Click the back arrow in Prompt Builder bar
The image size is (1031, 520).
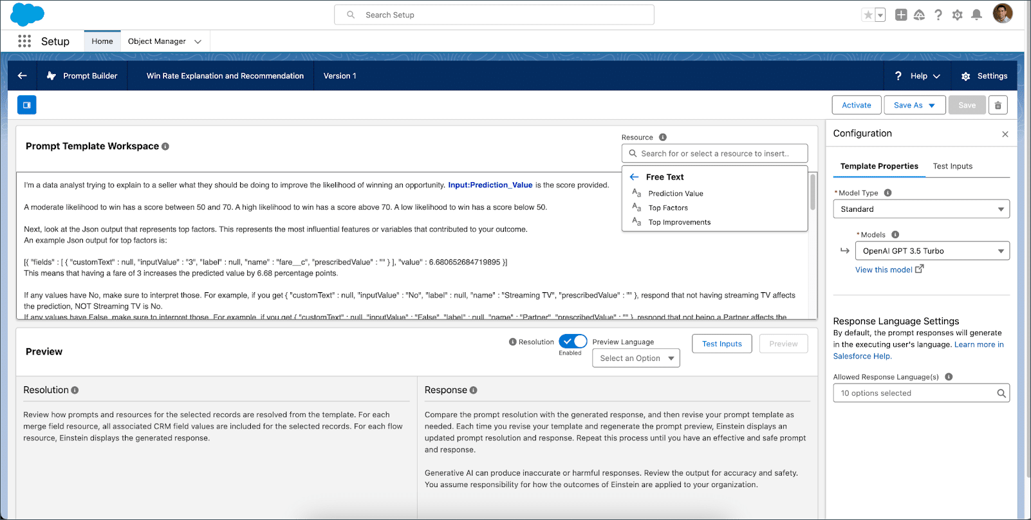click(x=23, y=76)
